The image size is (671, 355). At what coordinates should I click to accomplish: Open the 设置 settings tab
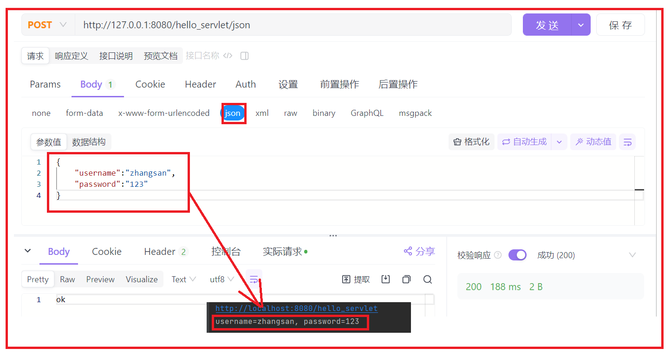(288, 84)
